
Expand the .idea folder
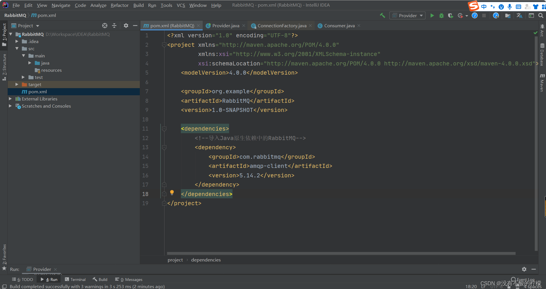(17, 41)
